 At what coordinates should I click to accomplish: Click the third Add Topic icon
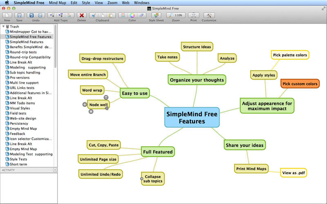click(x=69, y=16)
